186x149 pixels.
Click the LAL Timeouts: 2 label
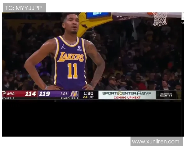[x=69, y=98]
